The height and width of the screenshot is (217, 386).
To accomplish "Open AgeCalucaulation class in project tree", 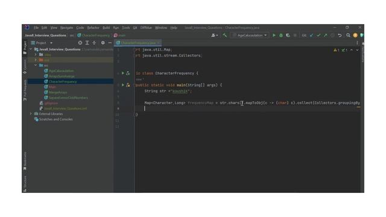I will (x=62, y=71).
